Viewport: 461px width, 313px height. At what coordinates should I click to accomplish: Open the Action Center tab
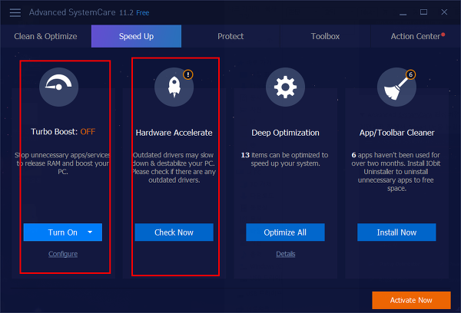(415, 36)
